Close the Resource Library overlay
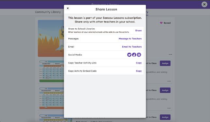Viewport: 210px width, 122px height. pos(204,5)
